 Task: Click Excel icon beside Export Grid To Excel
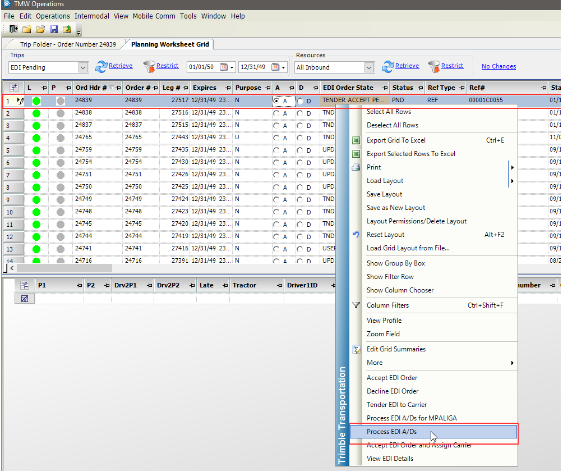point(356,140)
